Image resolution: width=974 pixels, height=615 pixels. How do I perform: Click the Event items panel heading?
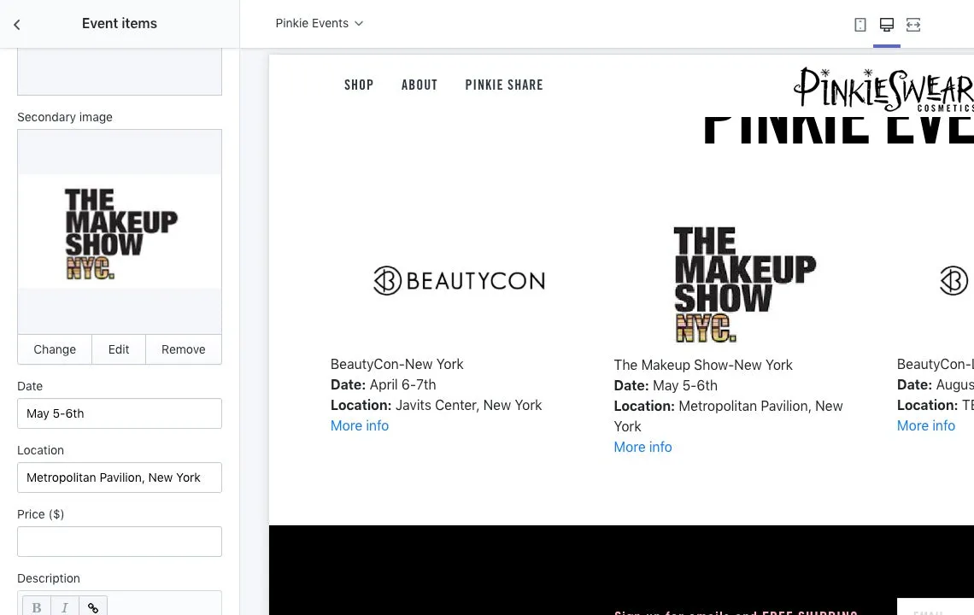(120, 24)
